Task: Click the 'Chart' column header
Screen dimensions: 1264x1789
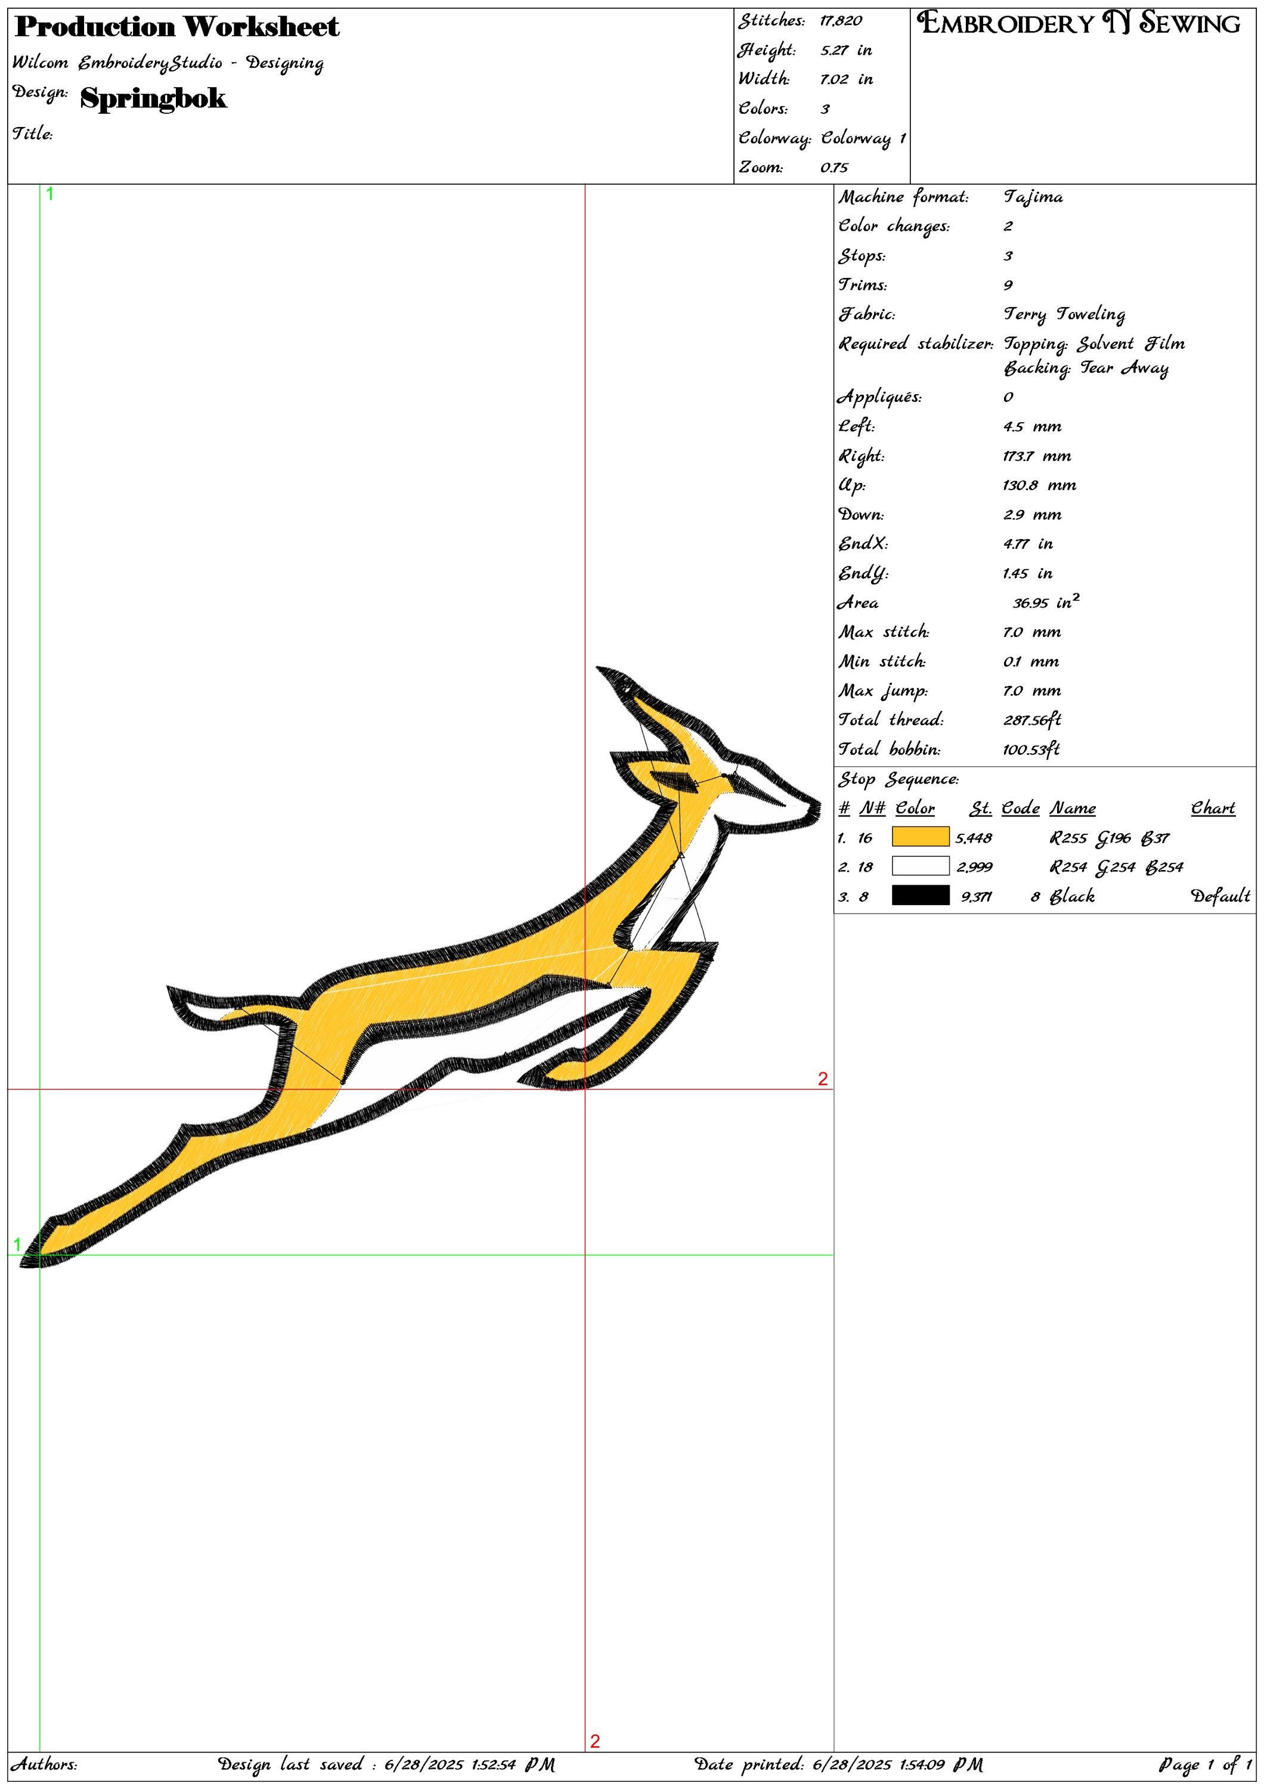Action: (1213, 808)
